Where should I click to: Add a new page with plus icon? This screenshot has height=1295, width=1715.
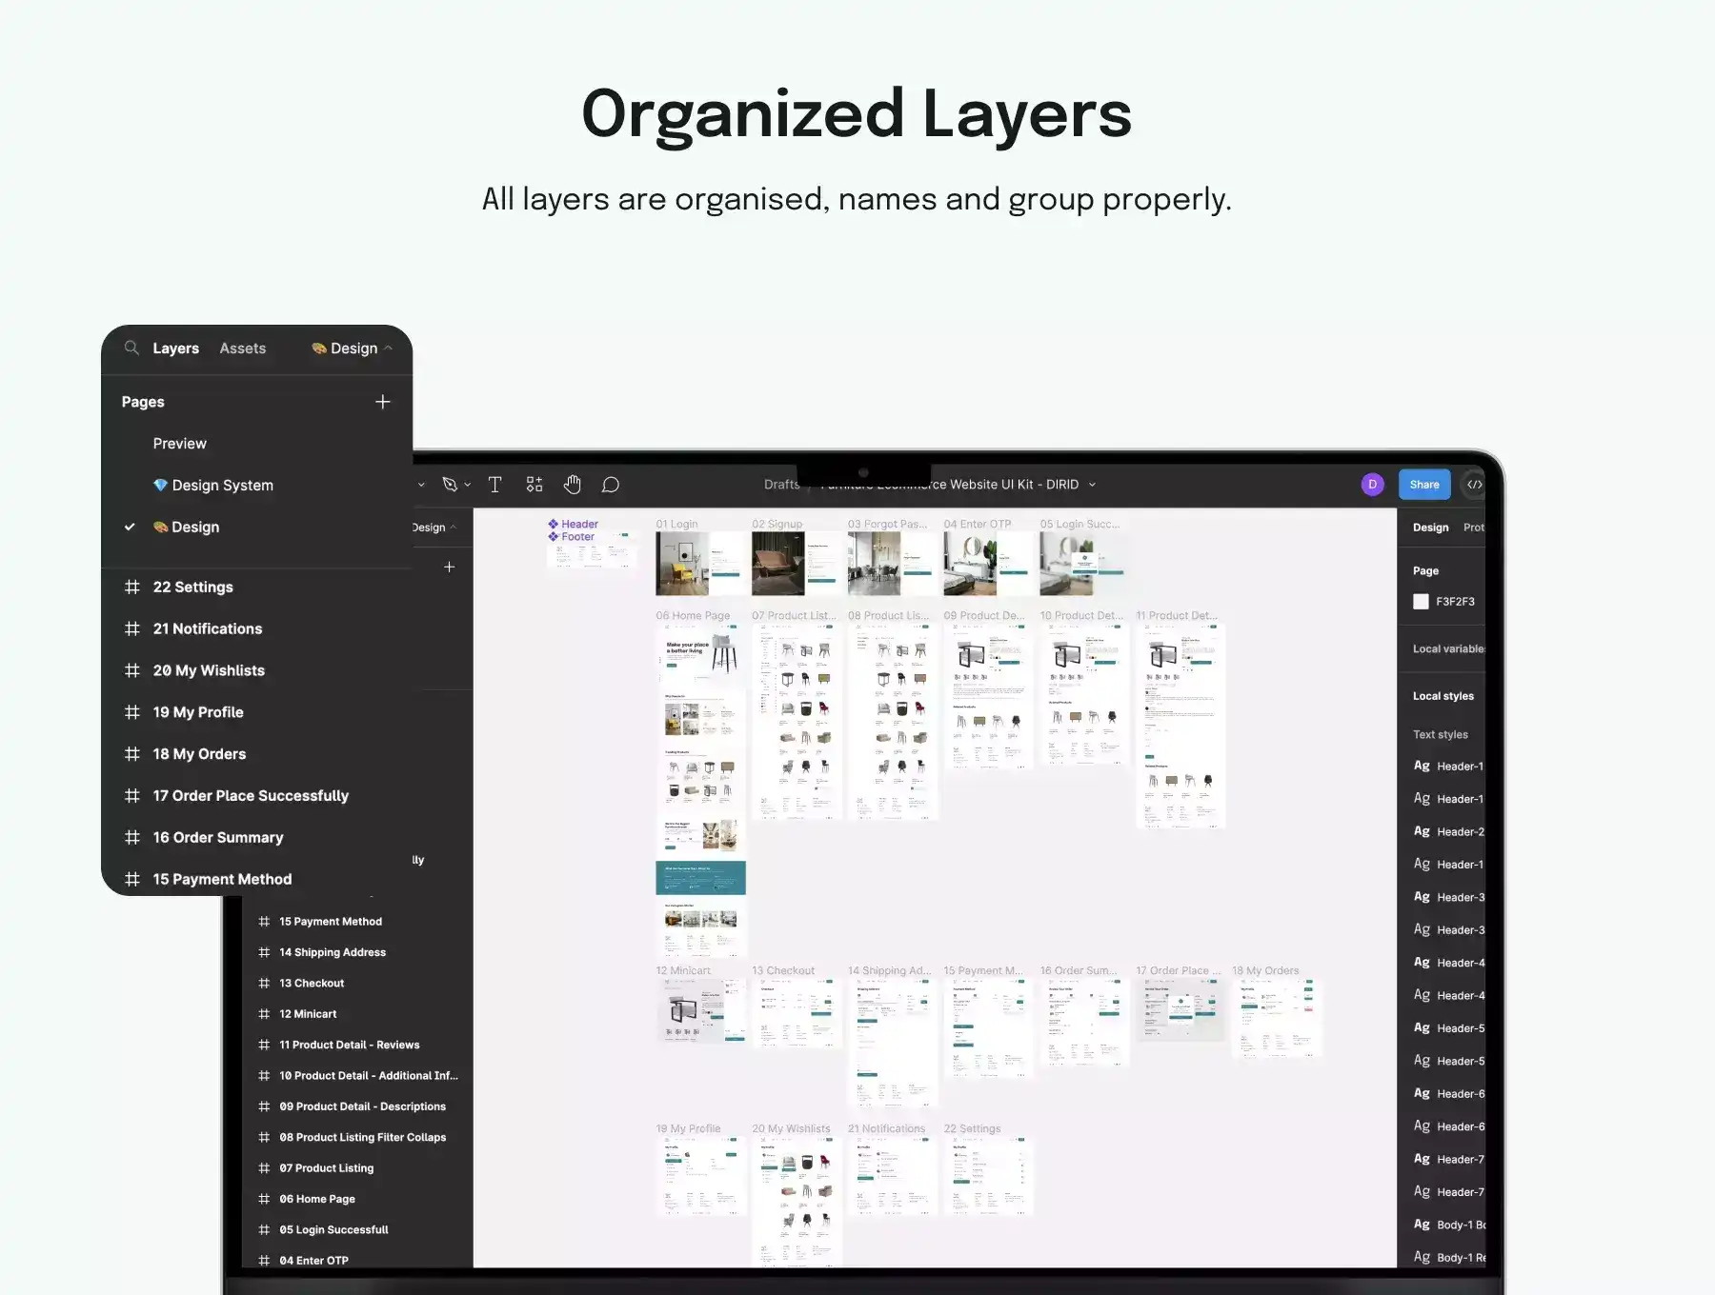click(383, 402)
